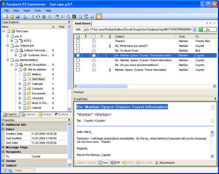
Task: Click the magnifying glass search icon
Action: [68, 17]
